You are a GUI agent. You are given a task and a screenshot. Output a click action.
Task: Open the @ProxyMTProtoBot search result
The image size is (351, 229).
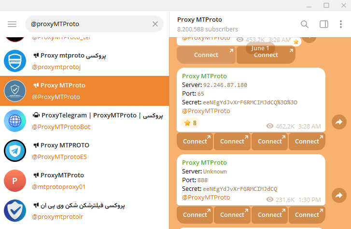84,121
